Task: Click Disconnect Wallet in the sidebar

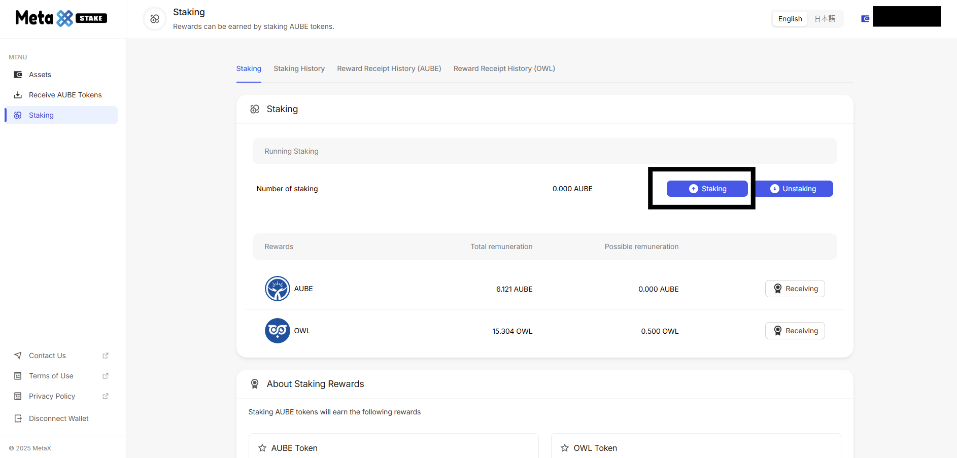Action: pyautogui.click(x=58, y=418)
